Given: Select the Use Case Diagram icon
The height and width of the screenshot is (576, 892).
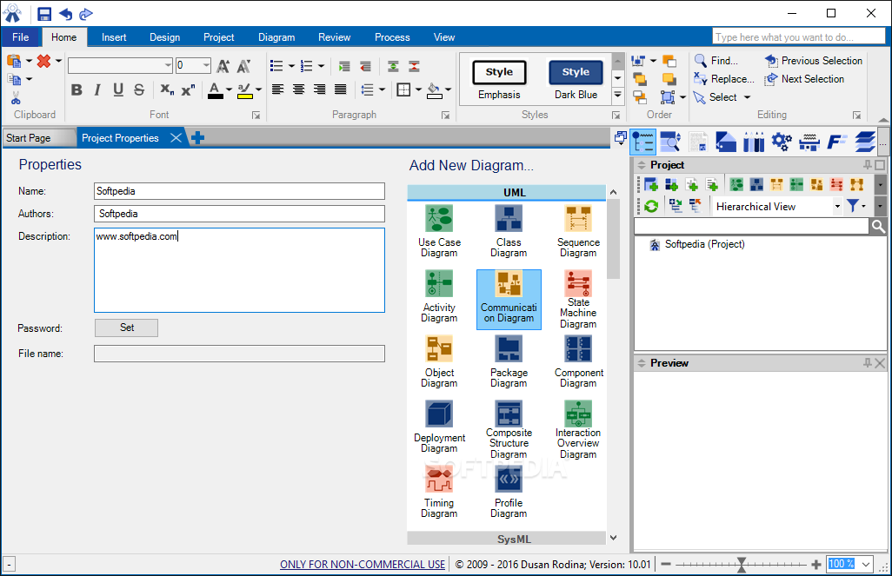Looking at the screenshot, I should pyautogui.click(x=439, y=218).
